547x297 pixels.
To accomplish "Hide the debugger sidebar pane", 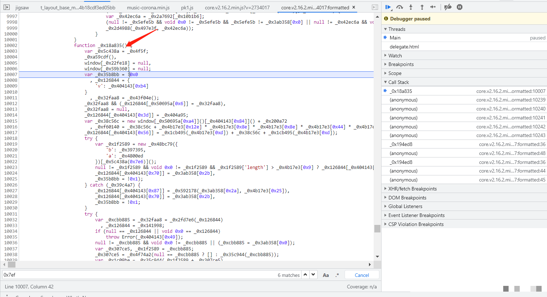I will pyautogui.click(x=375, y=7).
